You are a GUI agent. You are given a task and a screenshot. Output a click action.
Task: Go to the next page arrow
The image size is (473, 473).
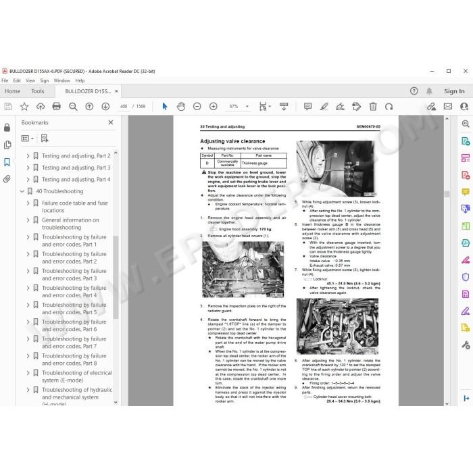pyautogui.click(x=105, y=107)
